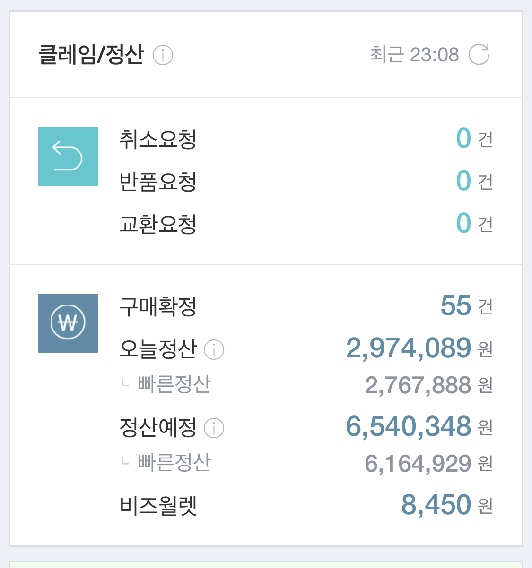Click 빠른정산 amount 6,164,929 원
Image resolution: width=532 pixels, height=568 pixels.
[x=429, y=464]
